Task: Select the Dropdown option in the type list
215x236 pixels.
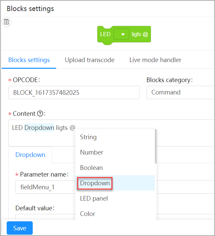Action: click(95, 183)
